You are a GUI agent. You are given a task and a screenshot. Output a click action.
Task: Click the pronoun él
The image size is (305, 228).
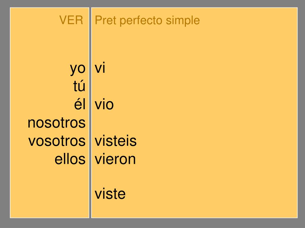click(x=80, y=104)
